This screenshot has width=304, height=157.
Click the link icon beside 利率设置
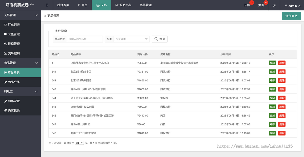(5, 101)
